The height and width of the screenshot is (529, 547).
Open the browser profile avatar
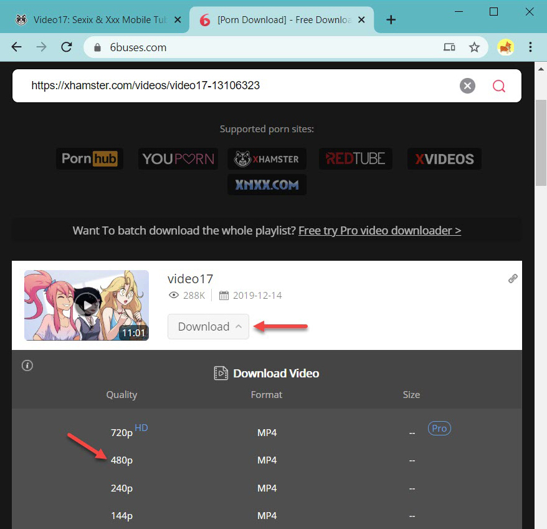click(505, 47)
